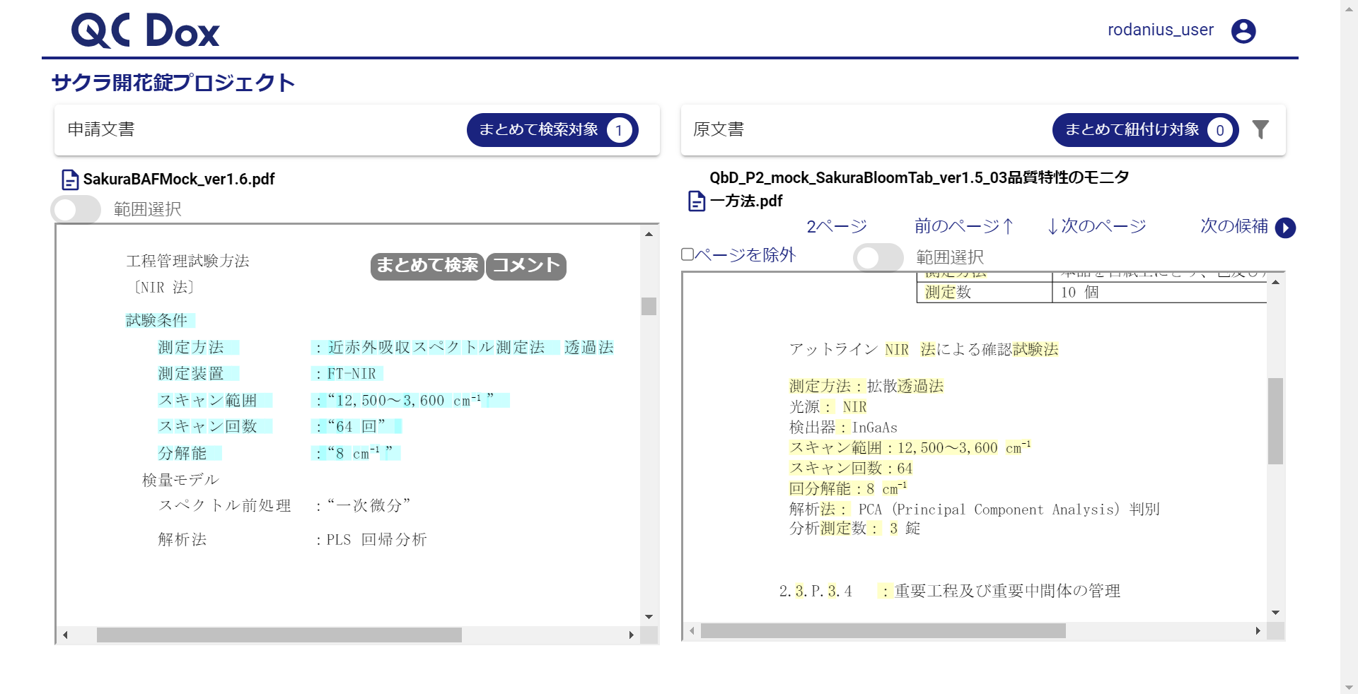This screenshot has height=694, width=1358.
Task: Click '重要工程及び重要中間体の管理' heading
Action: coord(1008,591)
